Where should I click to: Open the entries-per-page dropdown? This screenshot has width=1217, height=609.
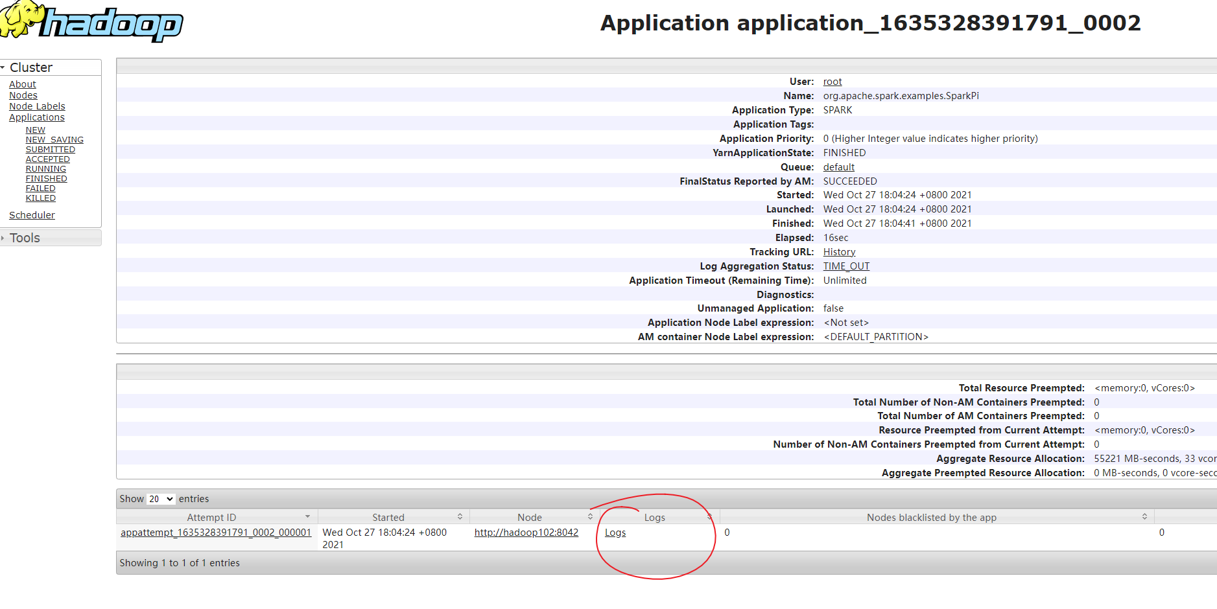pos(161,499)
